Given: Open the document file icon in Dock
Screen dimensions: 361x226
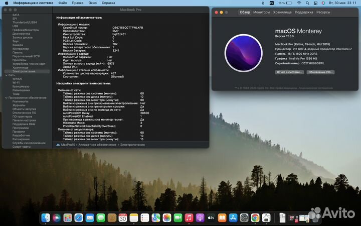Looking at the screenshot, I should [282, 217].
